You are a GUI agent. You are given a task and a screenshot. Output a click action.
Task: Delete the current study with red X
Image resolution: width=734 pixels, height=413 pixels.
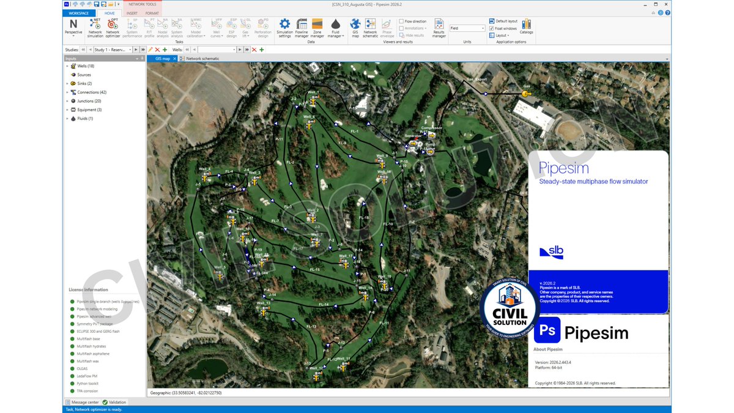coord(157,50)
